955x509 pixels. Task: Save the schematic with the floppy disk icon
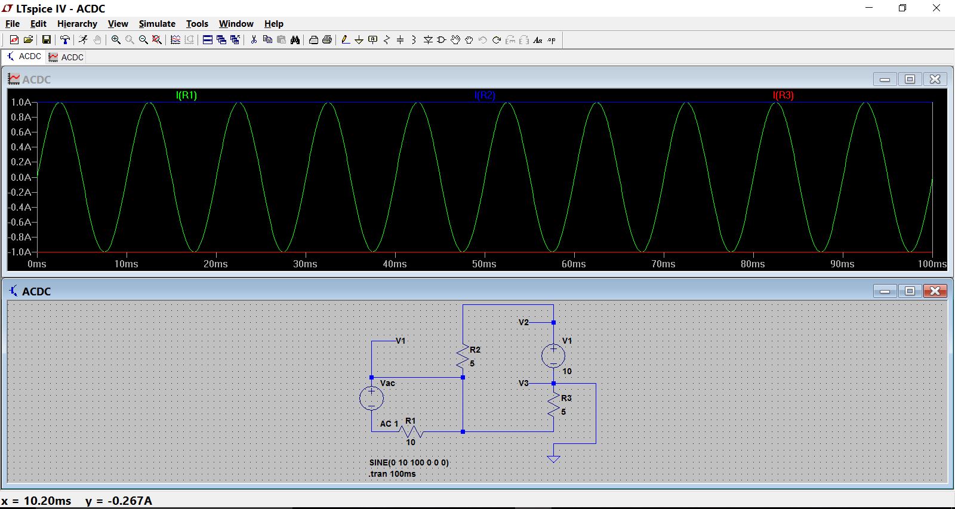click(46, 40)
